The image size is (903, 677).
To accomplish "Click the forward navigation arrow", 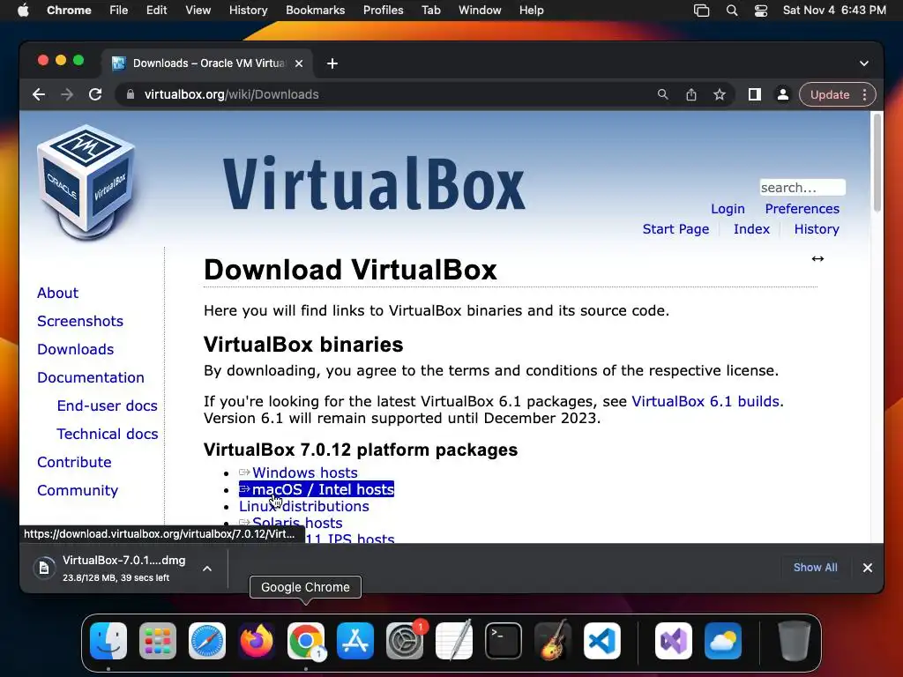I will (x=67, y=94).
